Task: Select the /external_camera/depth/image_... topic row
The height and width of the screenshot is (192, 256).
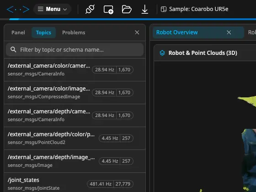Action: (x=75, y=161)
